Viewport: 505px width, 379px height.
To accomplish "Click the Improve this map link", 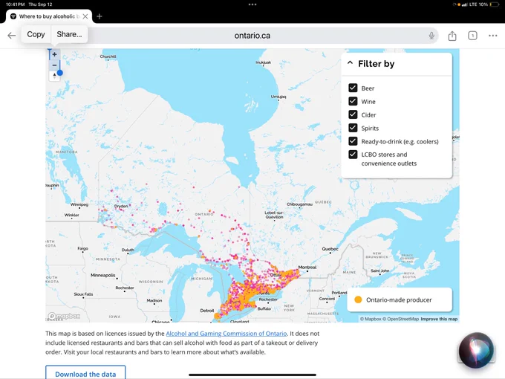I will [439, 319].
